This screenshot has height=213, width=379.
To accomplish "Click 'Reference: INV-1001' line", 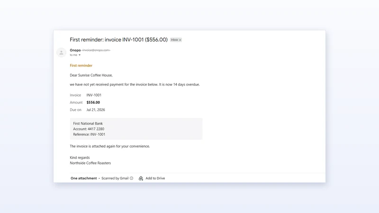I will point(89,134).
